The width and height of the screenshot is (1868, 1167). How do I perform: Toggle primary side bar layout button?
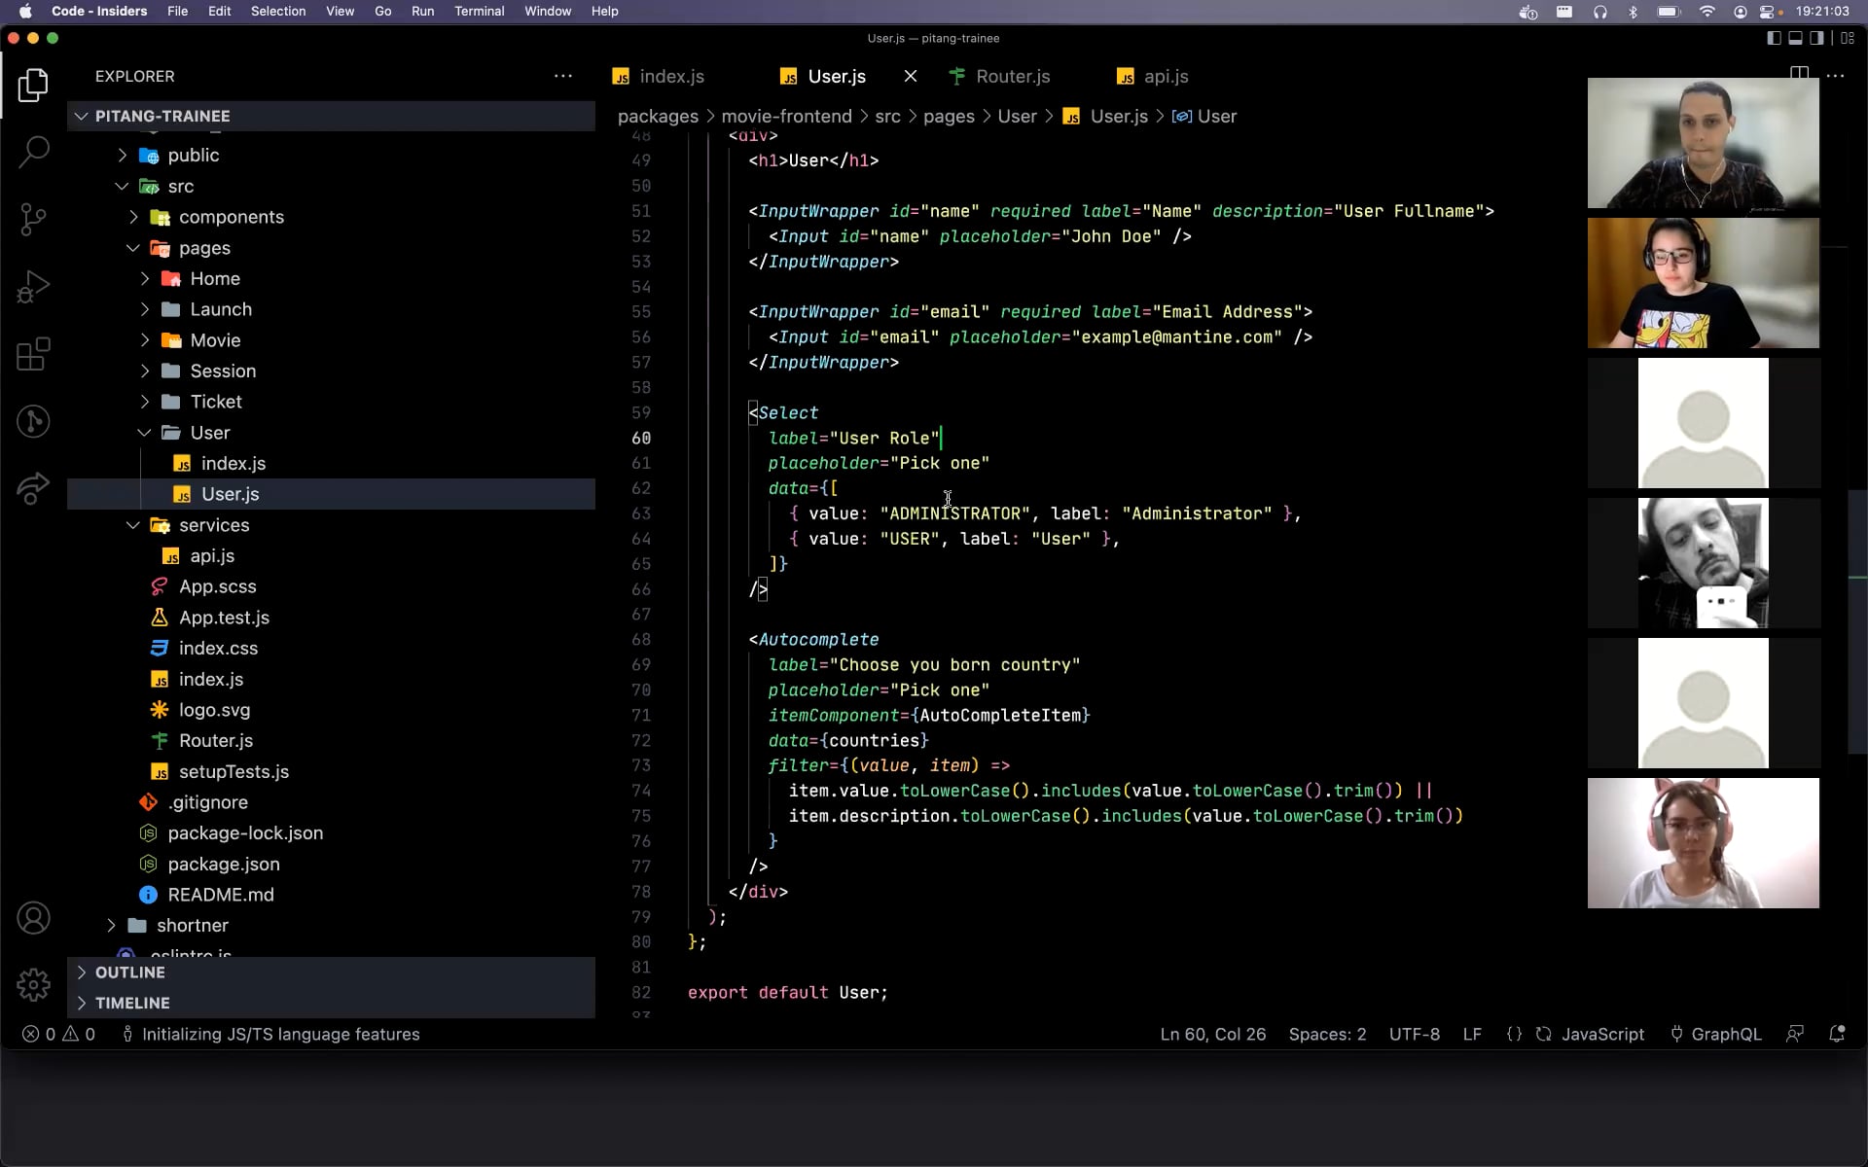(1774, 38)
